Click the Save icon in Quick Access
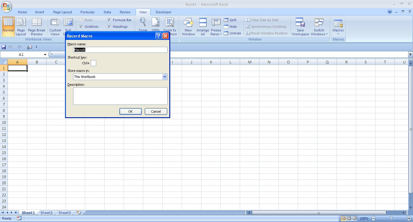 (4, 47)
